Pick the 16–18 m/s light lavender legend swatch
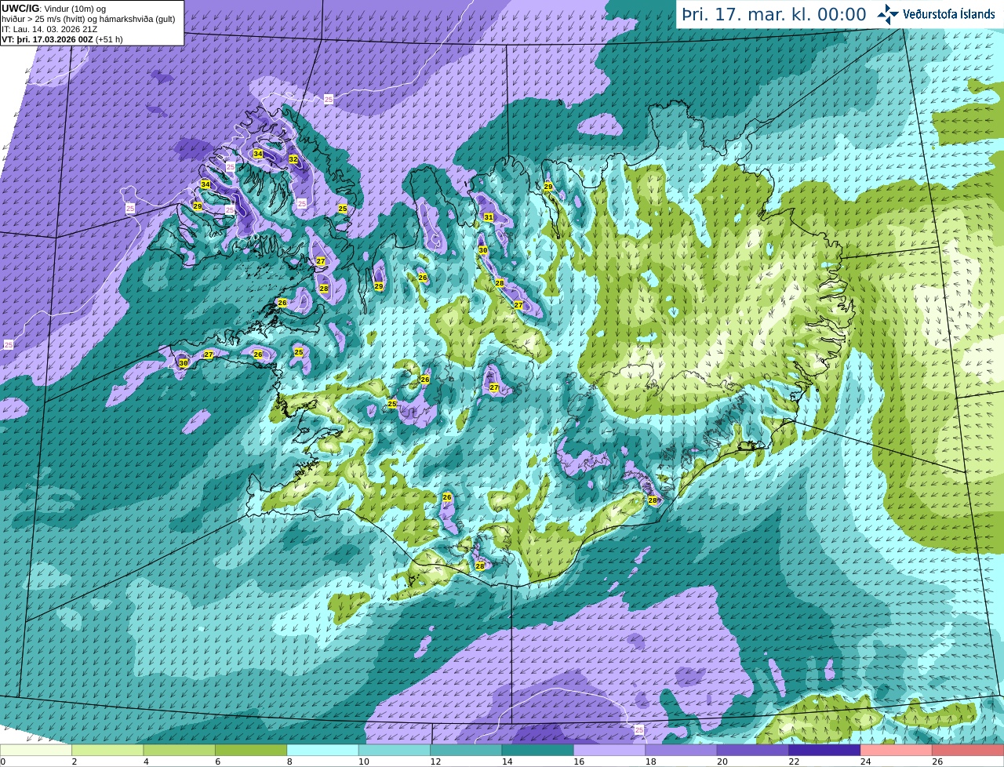Screen dimensions: 1004x767 click(x=609, y=751)
